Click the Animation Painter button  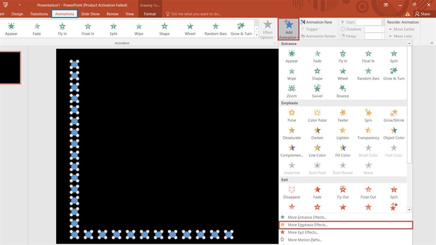(x=318, y=36)
